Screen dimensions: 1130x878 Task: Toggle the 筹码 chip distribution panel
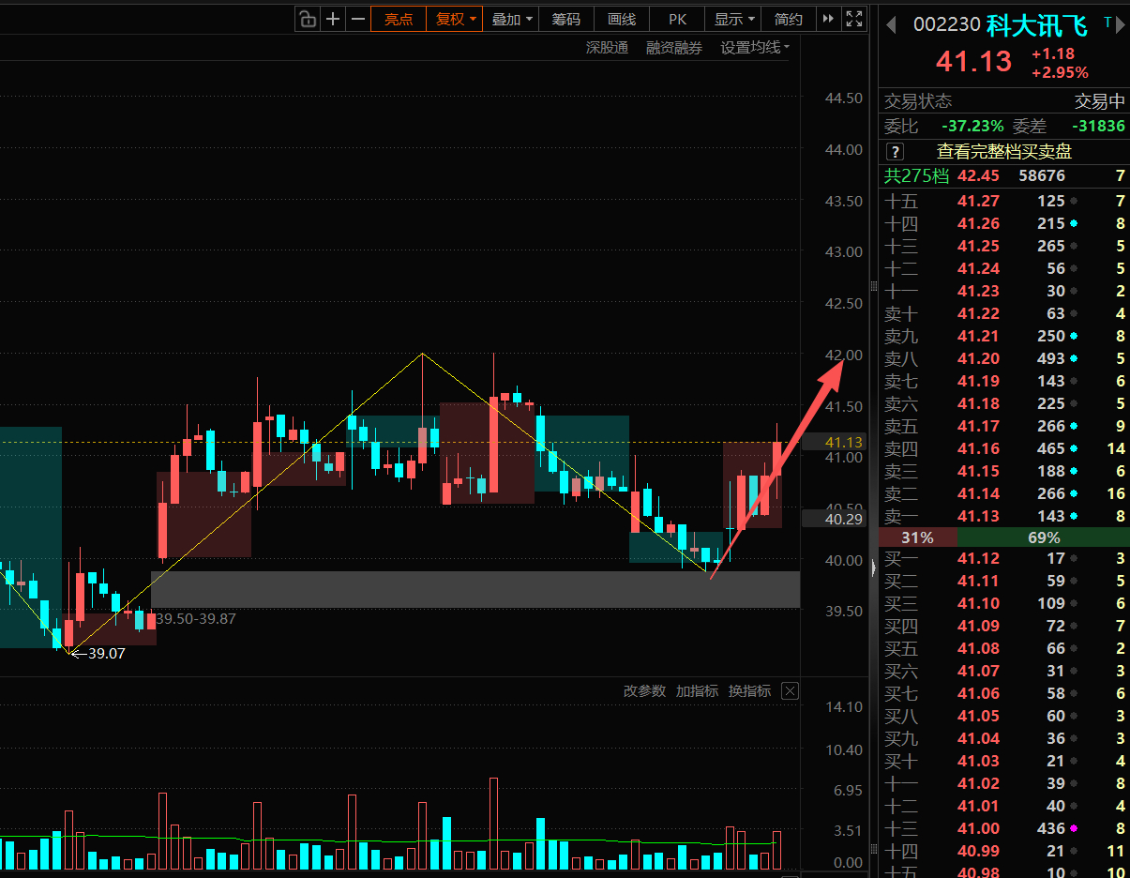(566, 19)
